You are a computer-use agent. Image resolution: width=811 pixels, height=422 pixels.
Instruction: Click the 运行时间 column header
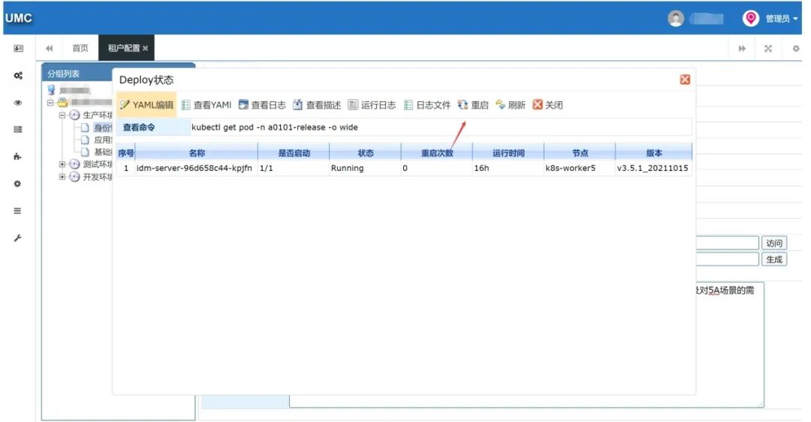point(508,153)
